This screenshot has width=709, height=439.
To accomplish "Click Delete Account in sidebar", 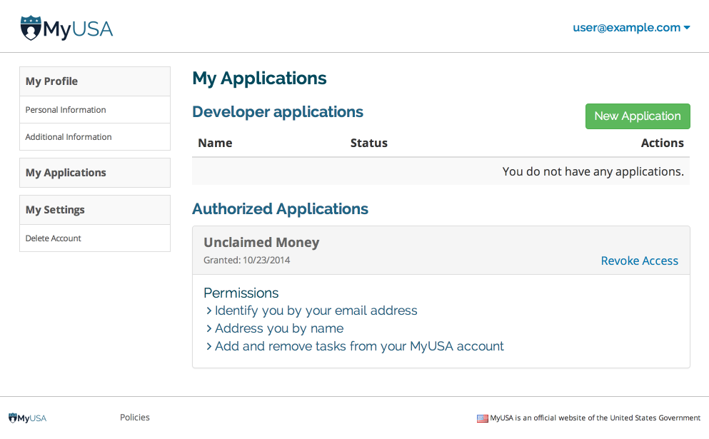I will (54, 238).
